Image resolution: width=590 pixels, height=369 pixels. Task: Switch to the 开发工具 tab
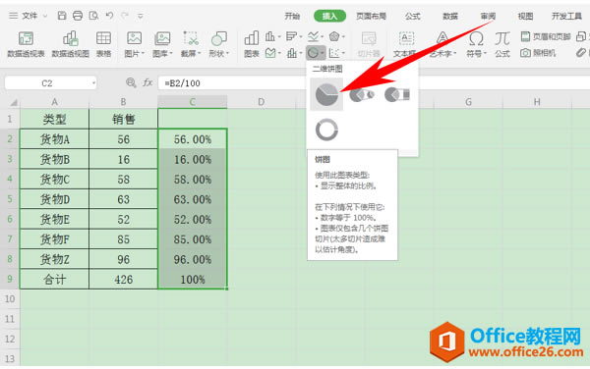coord(566,16)
